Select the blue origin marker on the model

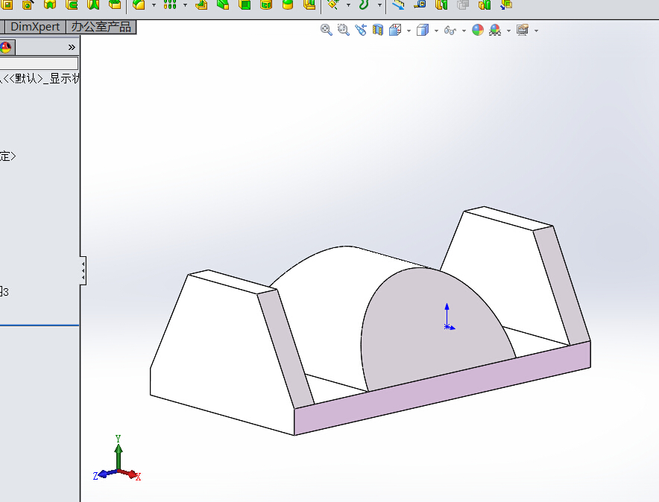(x=447, y=326)
